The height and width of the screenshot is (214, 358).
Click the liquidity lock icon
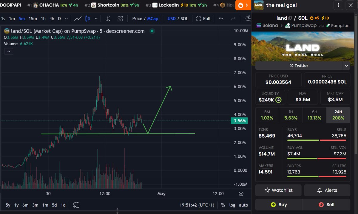(x=278, y=100)
